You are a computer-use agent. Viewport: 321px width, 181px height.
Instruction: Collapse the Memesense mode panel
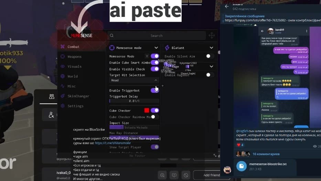(x=156, y=48)
